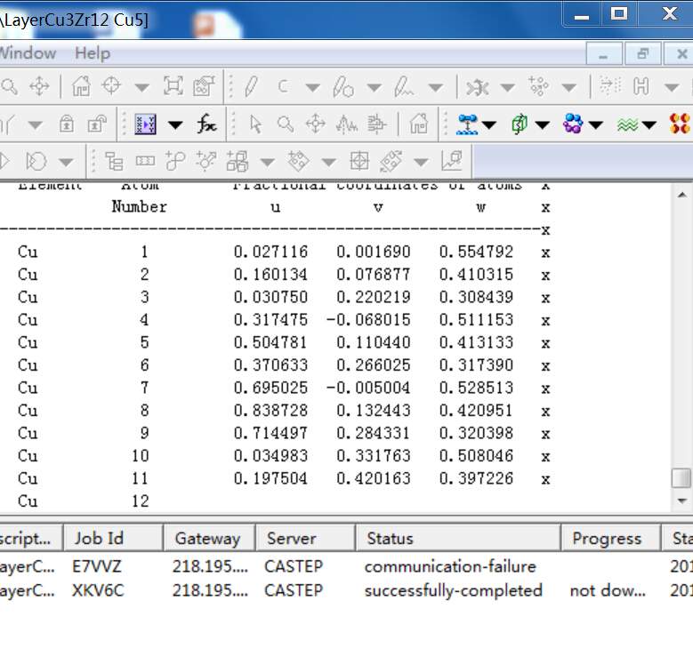Expand dropdown next to recenter icon
This screenshot has width=693, height=649.
tap(141, 87)
